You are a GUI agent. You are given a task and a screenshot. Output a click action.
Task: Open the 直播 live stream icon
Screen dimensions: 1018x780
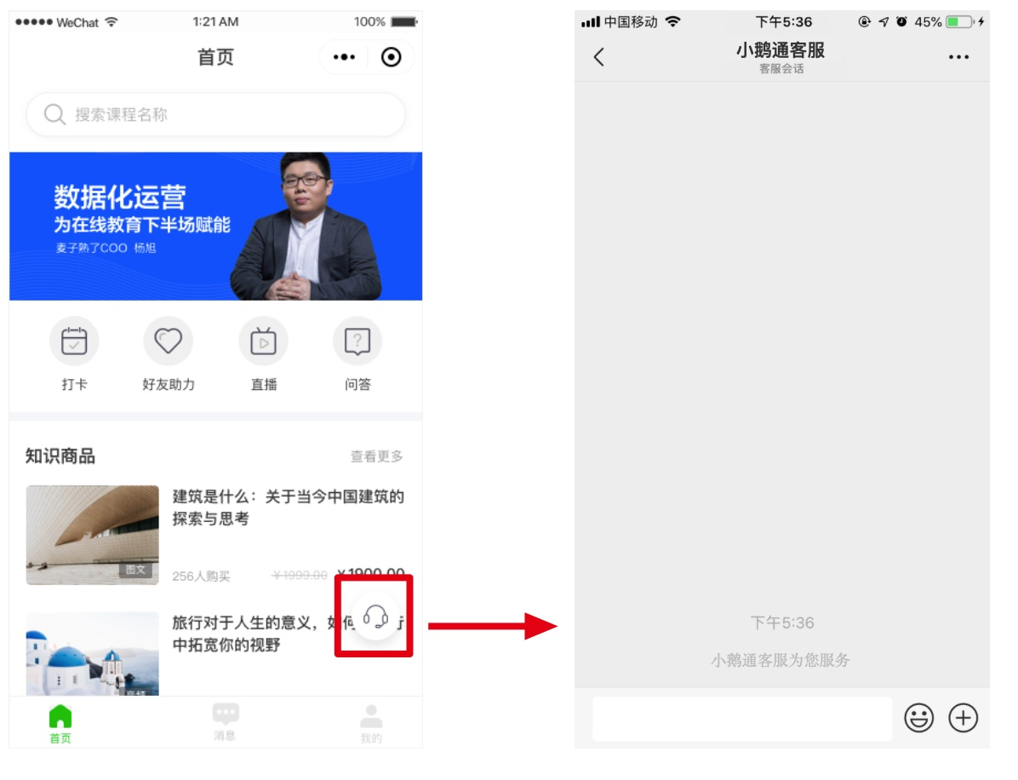(263, 341)
